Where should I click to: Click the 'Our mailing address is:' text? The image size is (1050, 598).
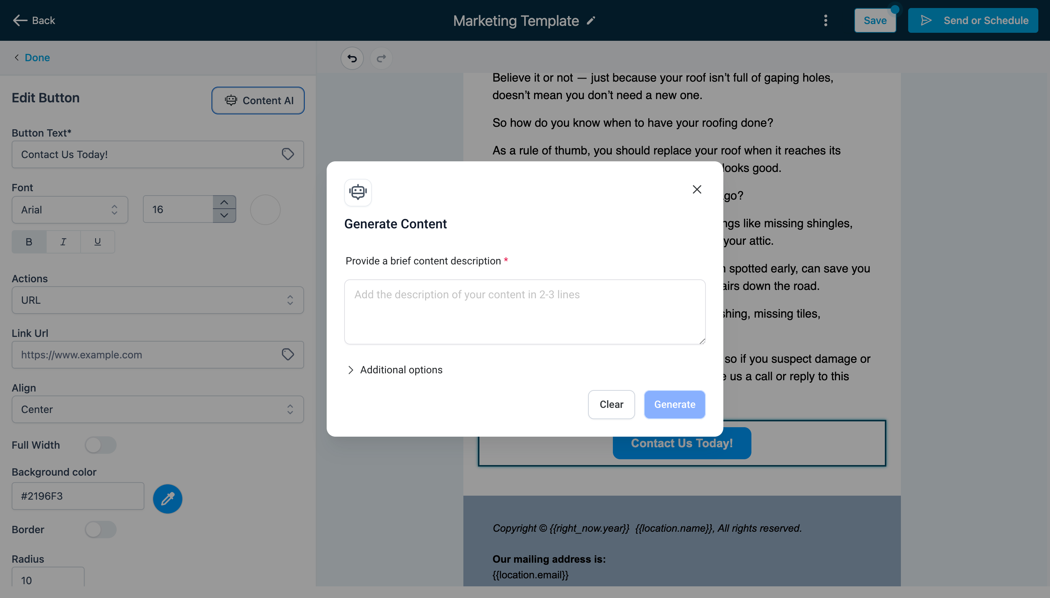[x=549, y=559]
